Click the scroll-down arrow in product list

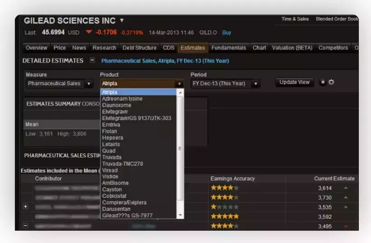coord(180,215)
